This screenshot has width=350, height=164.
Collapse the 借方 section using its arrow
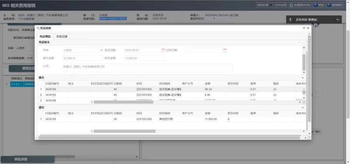point(303,78)
